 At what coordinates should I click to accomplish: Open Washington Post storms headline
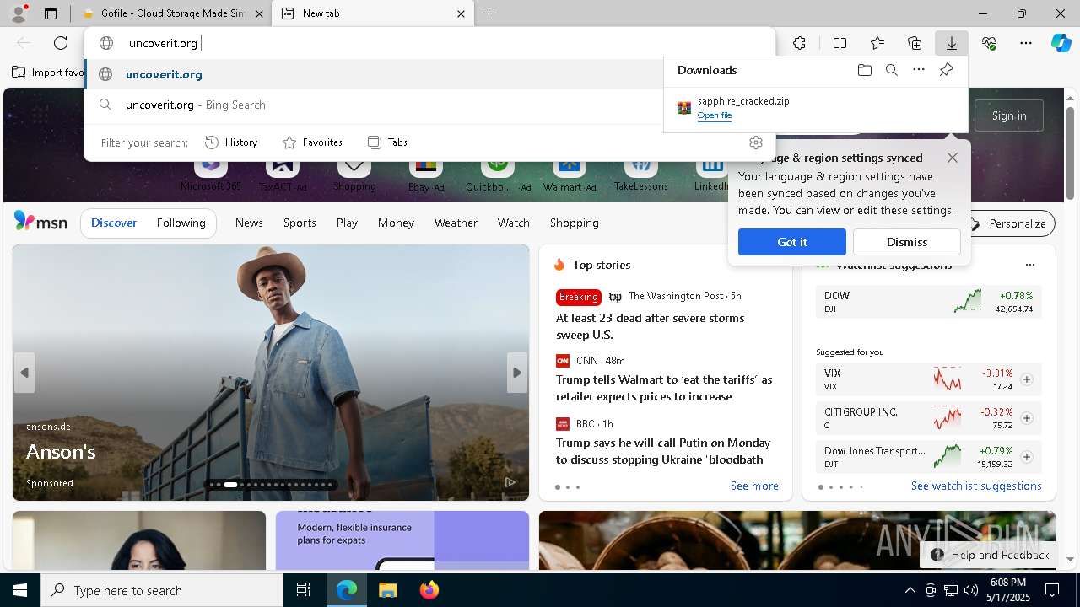tap(650, 326)
